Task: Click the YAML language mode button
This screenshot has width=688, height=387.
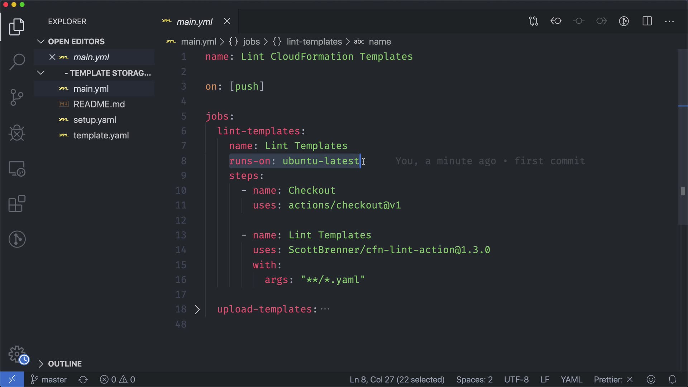Action: pos(571,379)
